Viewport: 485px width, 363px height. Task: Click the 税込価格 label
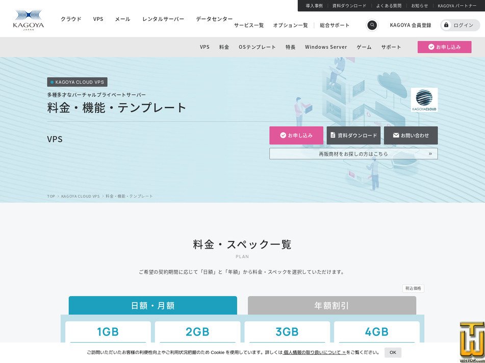(413, 288)
